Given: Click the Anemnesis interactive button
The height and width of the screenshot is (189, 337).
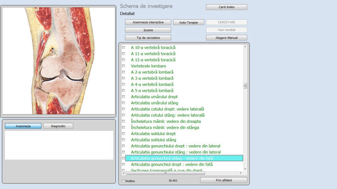Looking at the screenshot, I should tap(147, 22).
